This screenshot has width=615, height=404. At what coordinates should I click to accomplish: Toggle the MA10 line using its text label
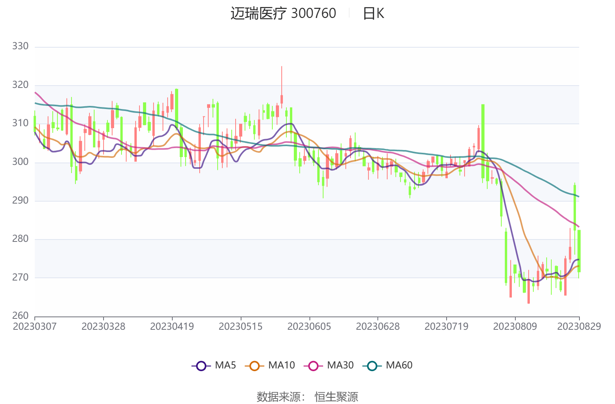[x=281, y=365]
